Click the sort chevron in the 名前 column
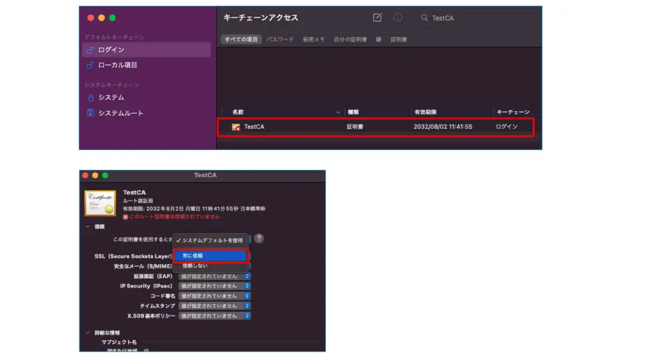The height and width of the screenshot is (361, 653). tap(338, 112)
